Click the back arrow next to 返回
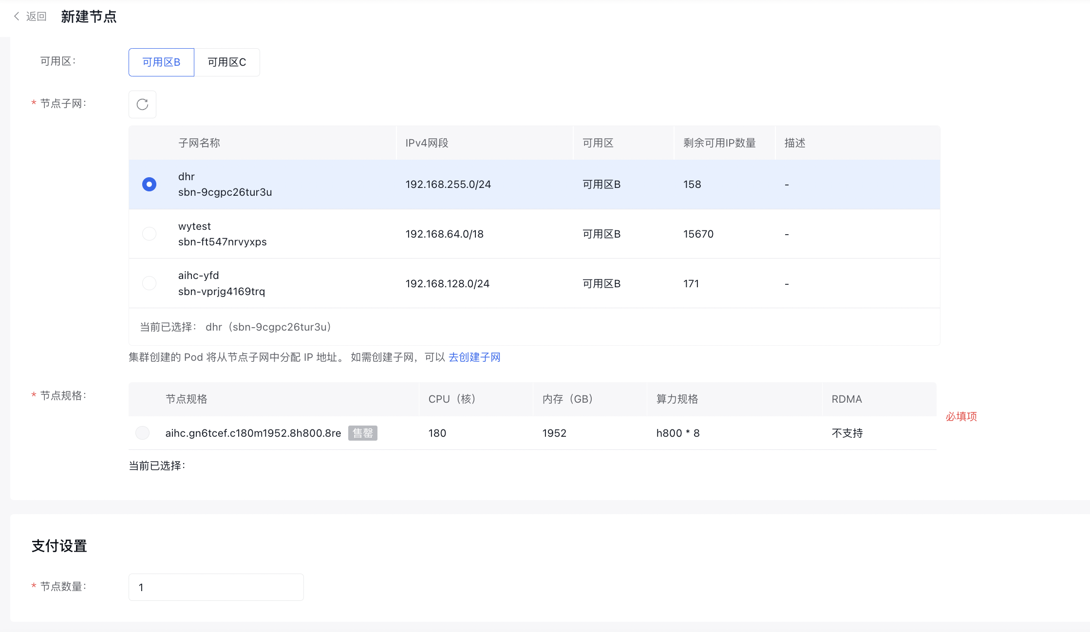 17,17
